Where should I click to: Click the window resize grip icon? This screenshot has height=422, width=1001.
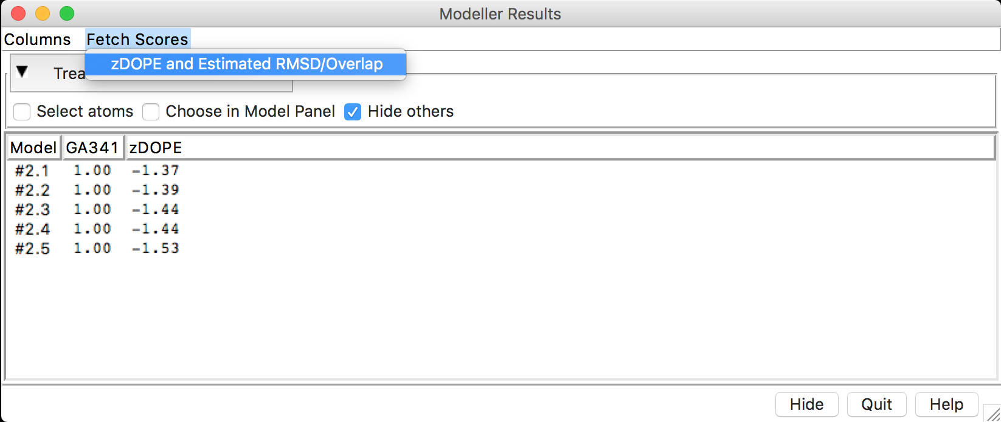pyautogui.click(x=992, y=412)
